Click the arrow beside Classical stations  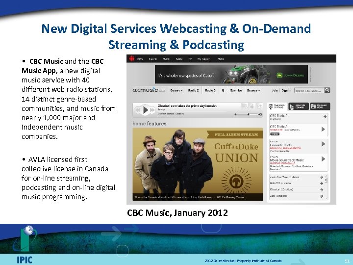click(x=322, y=190)
